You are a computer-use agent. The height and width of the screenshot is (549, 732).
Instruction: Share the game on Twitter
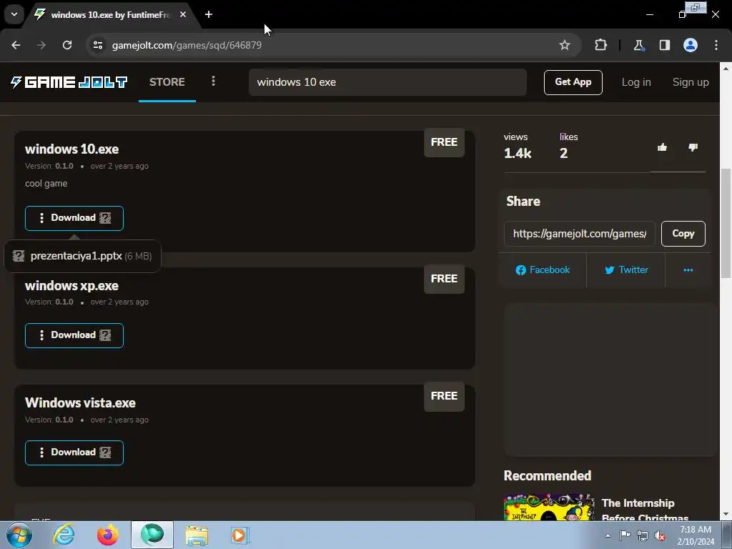click(x=626, y=269)
